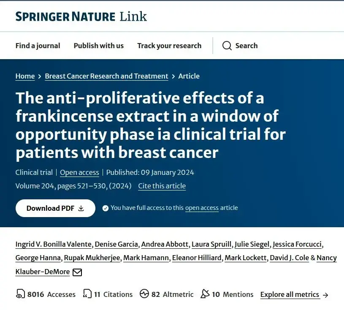The height and width of the screenshot is (310, 344).
Task: Open author Ingrid V. Bonilla Valente
Action: pyautogui.click(x=54, y=245)
